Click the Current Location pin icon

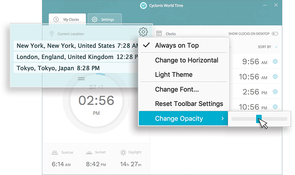pos(51,34)
